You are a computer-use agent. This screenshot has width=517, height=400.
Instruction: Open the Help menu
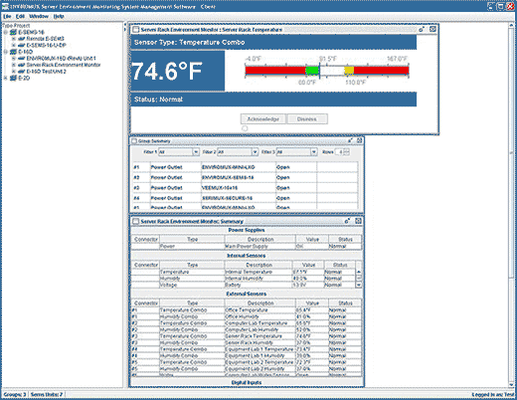point(59,16)
